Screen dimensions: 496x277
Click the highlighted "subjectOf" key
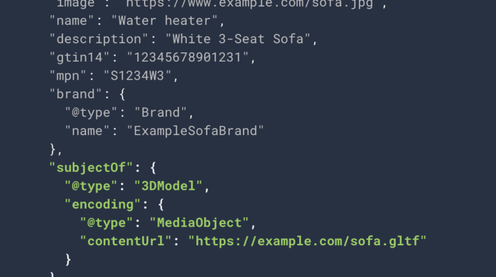(91, 167)
